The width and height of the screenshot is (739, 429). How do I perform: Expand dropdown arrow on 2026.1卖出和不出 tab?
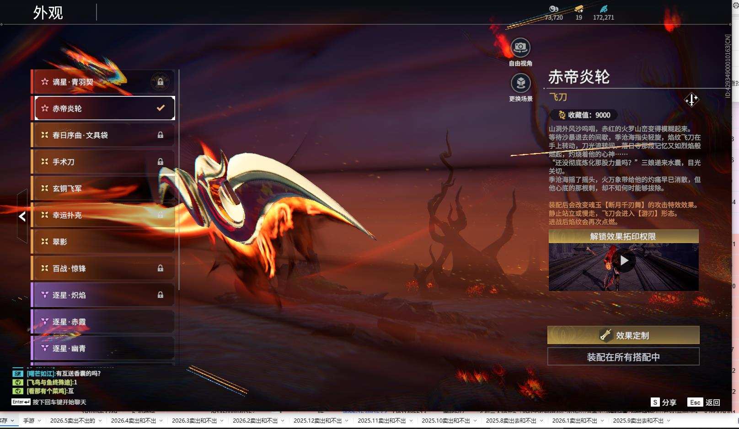[x=602, y=421]
